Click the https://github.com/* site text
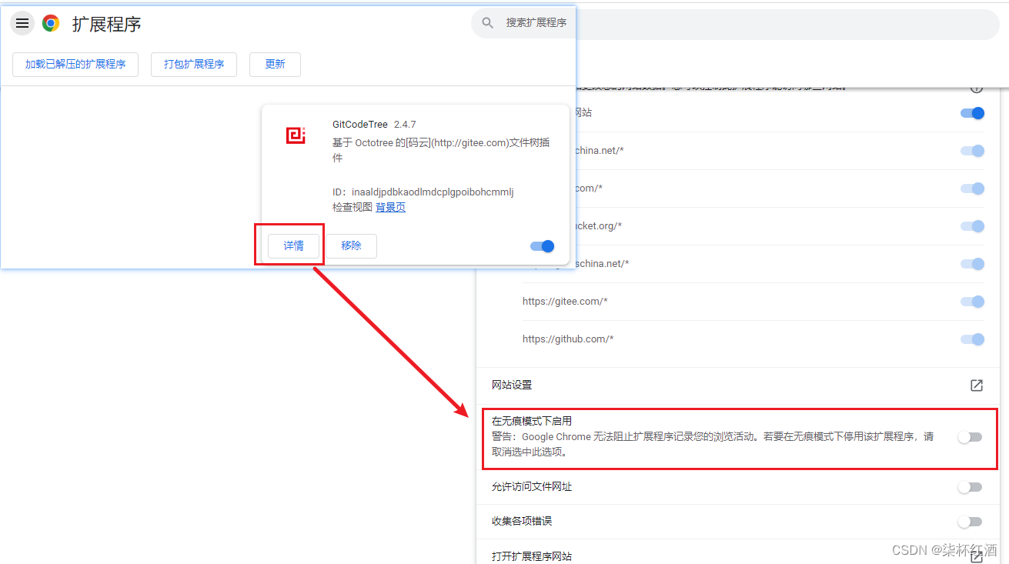 (x=568, y=339)
